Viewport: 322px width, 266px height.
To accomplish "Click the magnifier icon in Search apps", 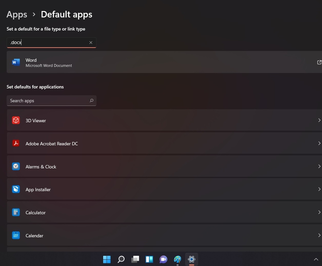I will tap(92, 100).
